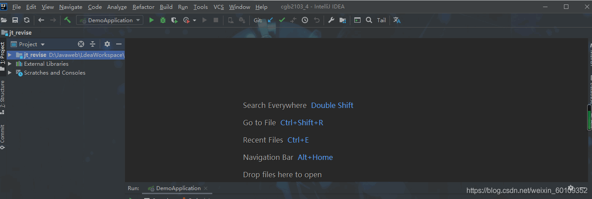Click the Search Everywhere magnifier icon
Screen dimensions: 592x199
point(369,20)
